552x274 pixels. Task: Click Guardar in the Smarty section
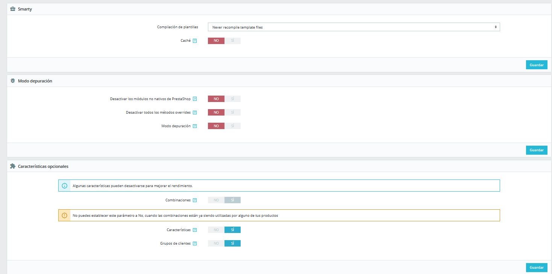tap(537, 65)
